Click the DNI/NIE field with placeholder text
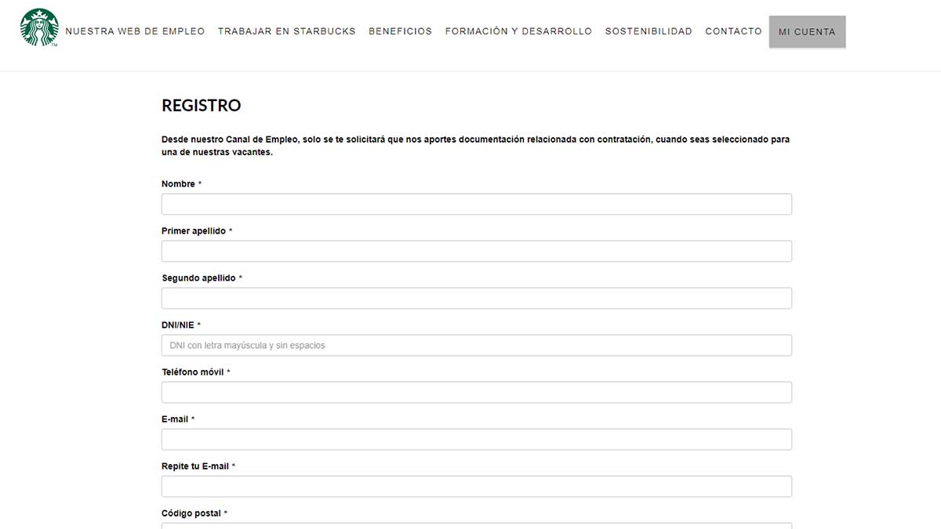This screenshot has width=941, height=529. pyautogui.click(x=476, y=346)
